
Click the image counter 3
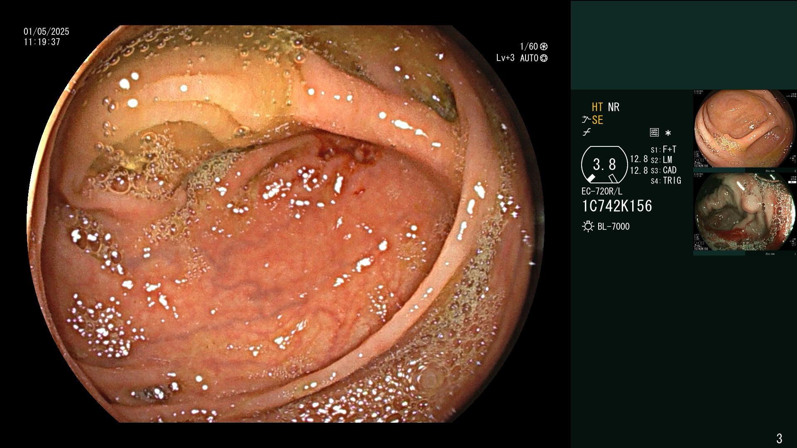click(779, 438)
